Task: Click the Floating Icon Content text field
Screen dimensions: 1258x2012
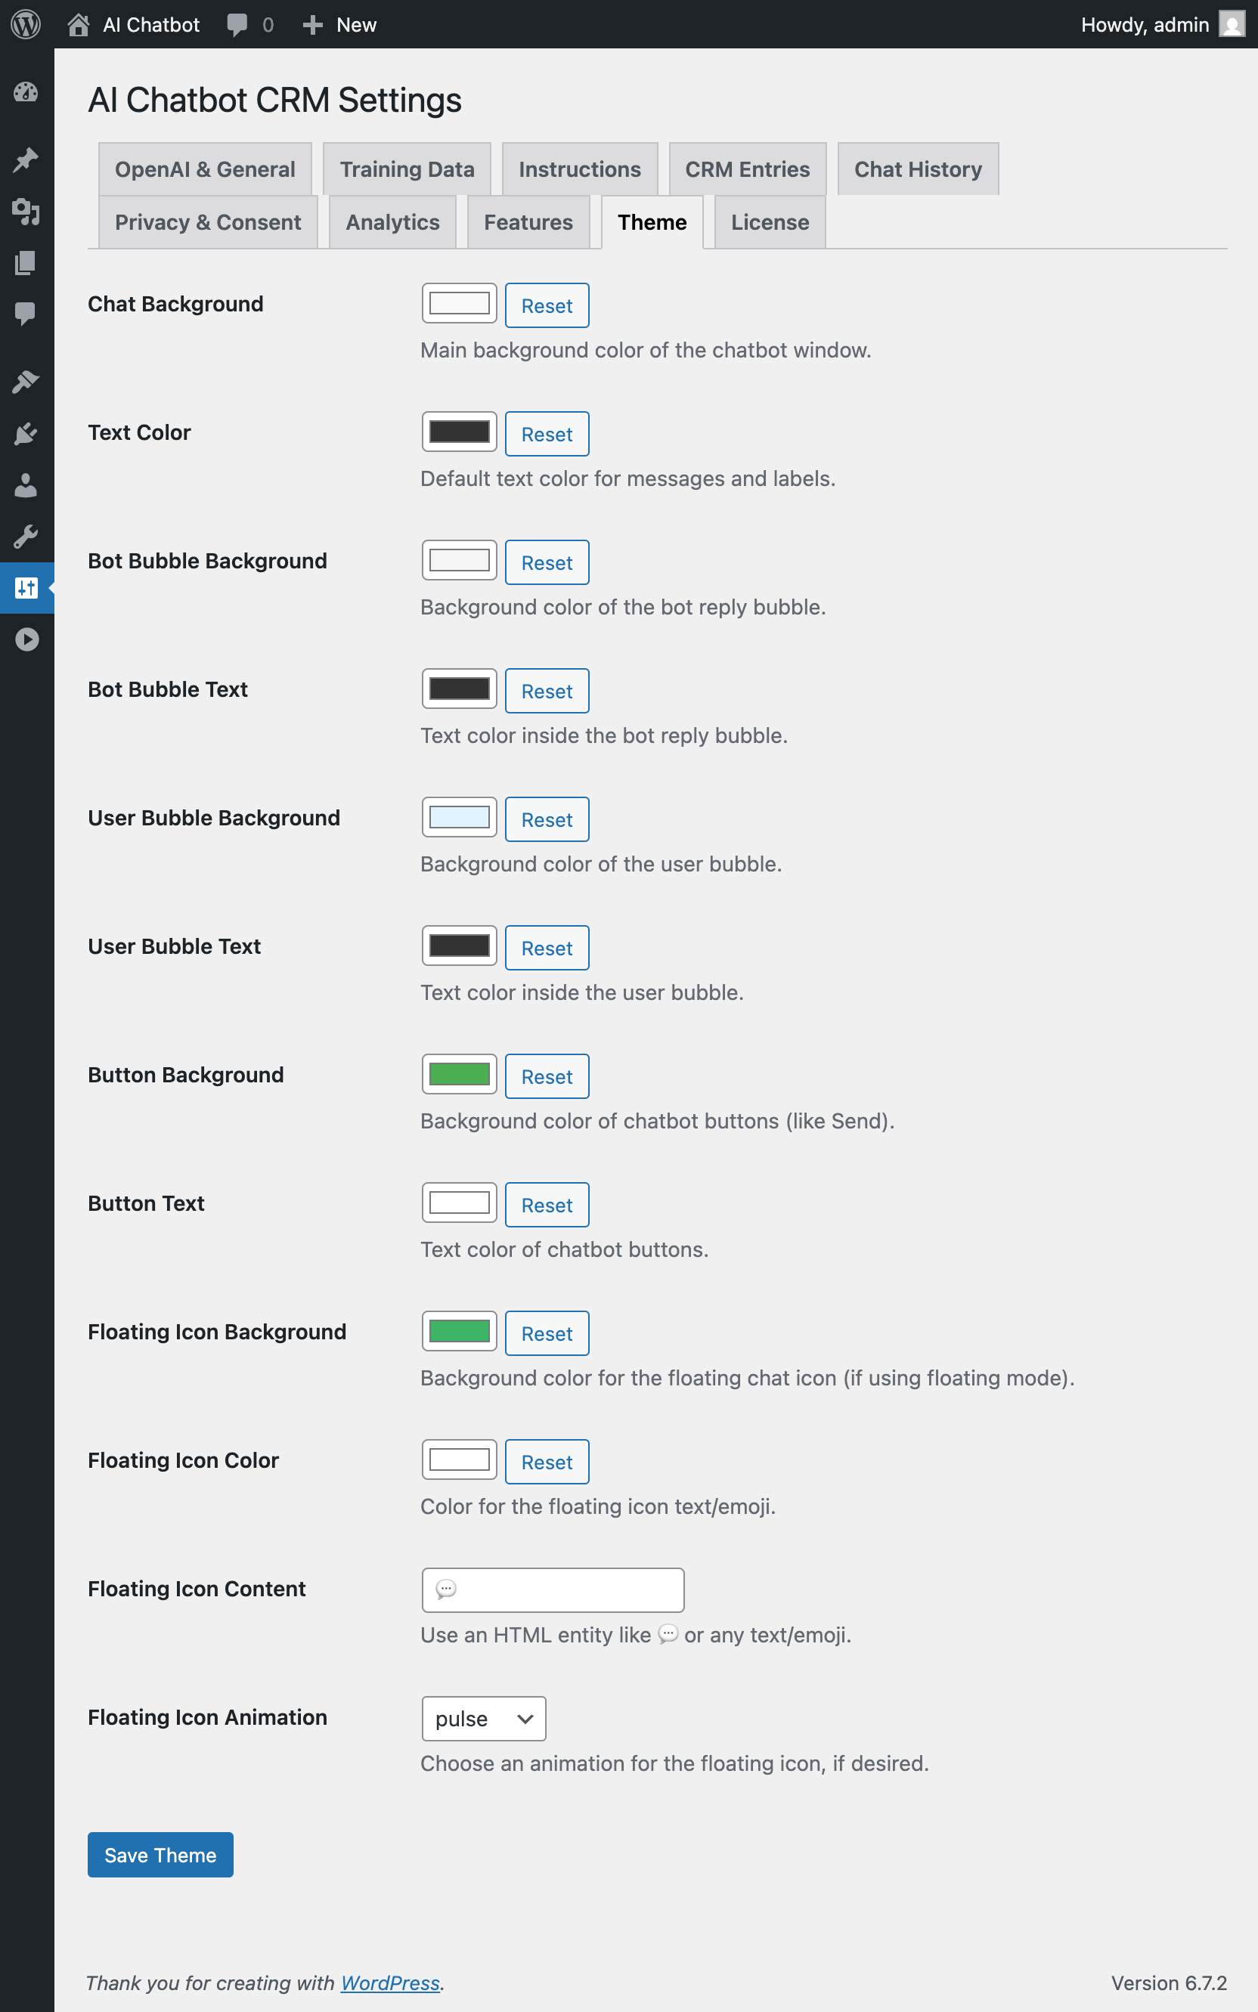Action: tap(553, 1589)
